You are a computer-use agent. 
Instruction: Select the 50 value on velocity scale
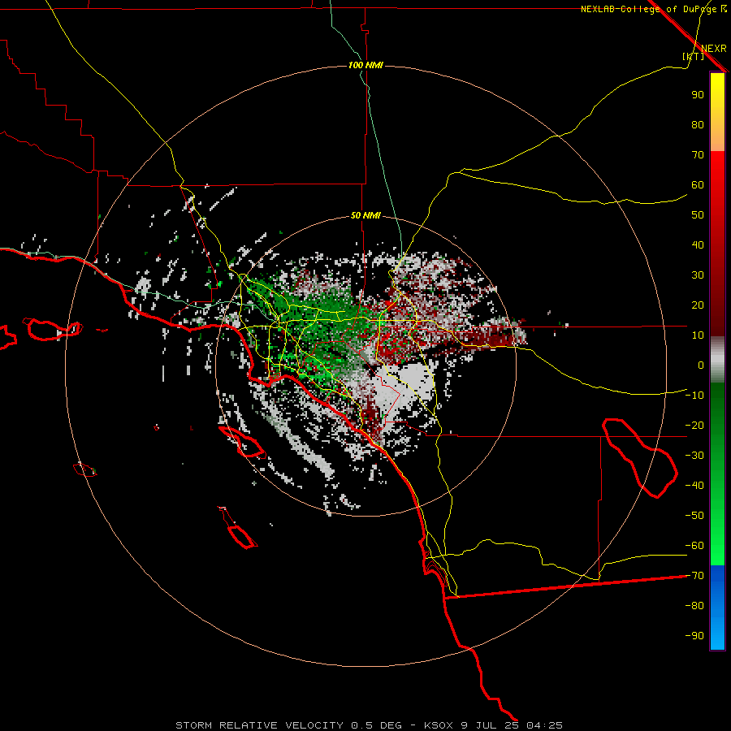click(698, 215)
